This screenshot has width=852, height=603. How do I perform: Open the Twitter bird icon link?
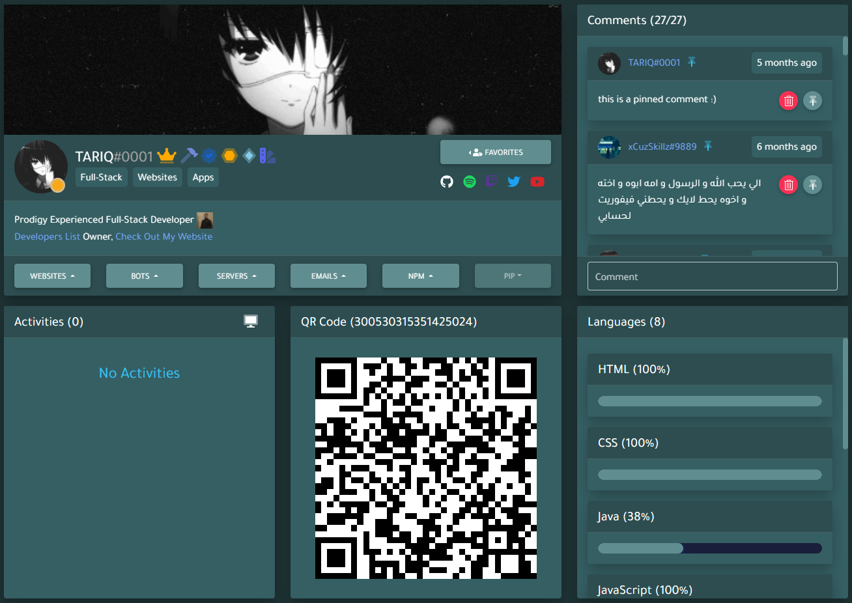[514, 182]
